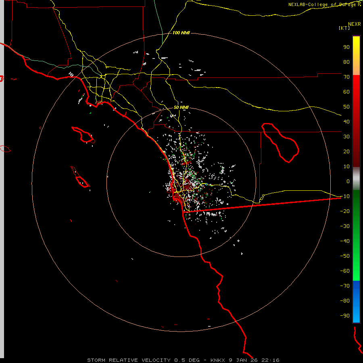Click the "NEXR" label above the scale
Image resolution: width=363 pixels, height=363 pixels.
pos(355,24)
